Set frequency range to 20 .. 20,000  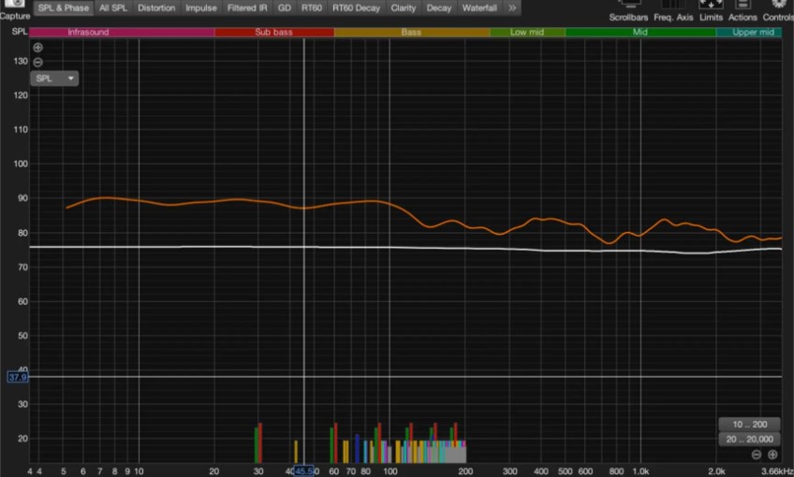pos(749,439)
